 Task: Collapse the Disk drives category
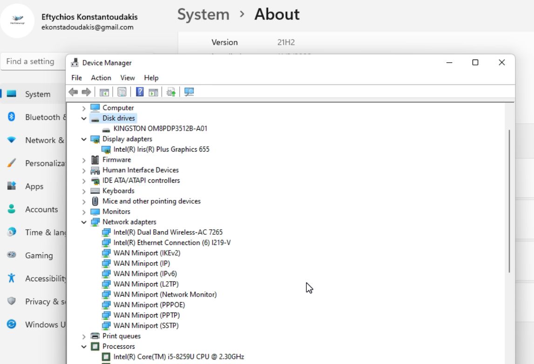click(84, 119)
